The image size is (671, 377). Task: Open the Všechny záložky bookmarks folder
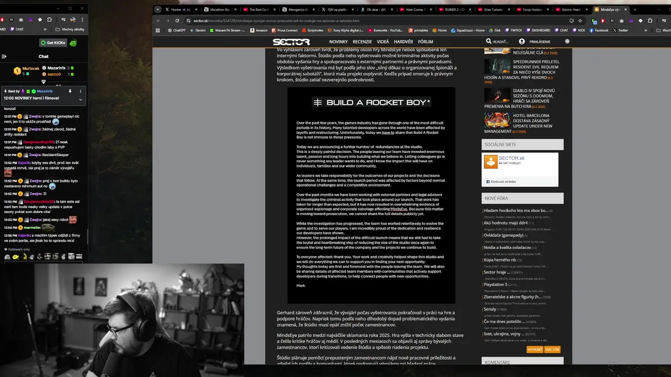[x=70, y=29]
